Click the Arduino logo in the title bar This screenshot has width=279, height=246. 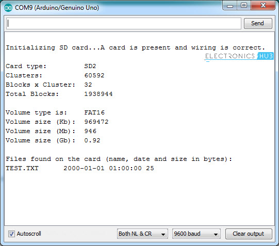coord(8,8)
